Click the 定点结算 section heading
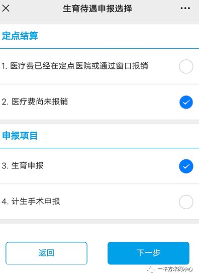This screenshot has width=199, height=278. coord(20,36)
